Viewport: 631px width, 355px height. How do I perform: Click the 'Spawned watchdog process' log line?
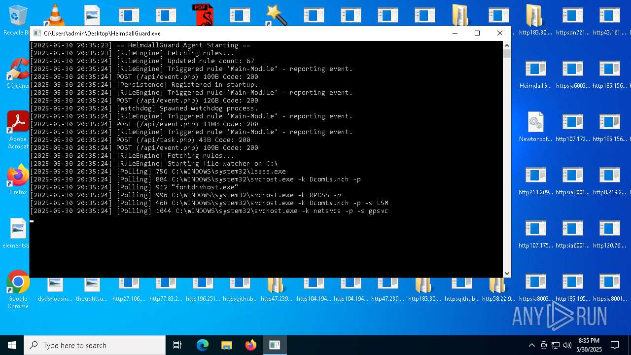click(x=144, y=108)
